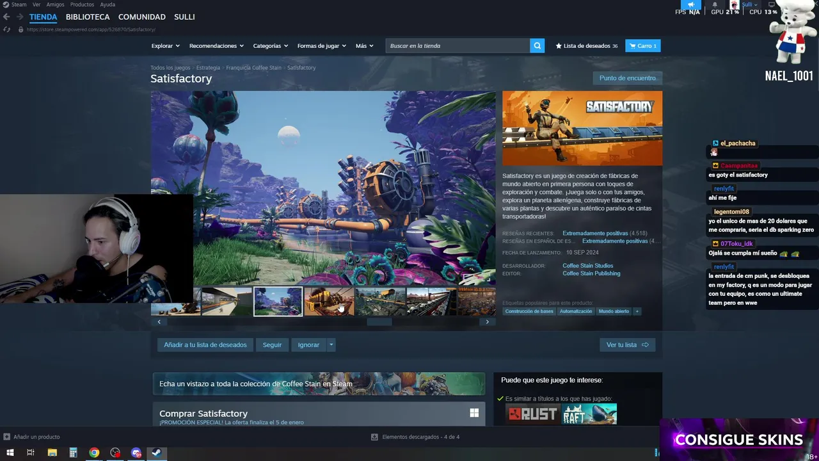Open Lista de deseados link
Image resolution: width=819 pixels, height=461 pixels.
tap(587, 45)
